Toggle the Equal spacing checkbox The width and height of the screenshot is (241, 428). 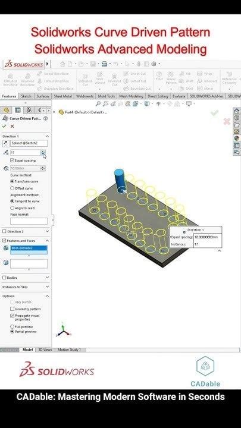(12, 160)
